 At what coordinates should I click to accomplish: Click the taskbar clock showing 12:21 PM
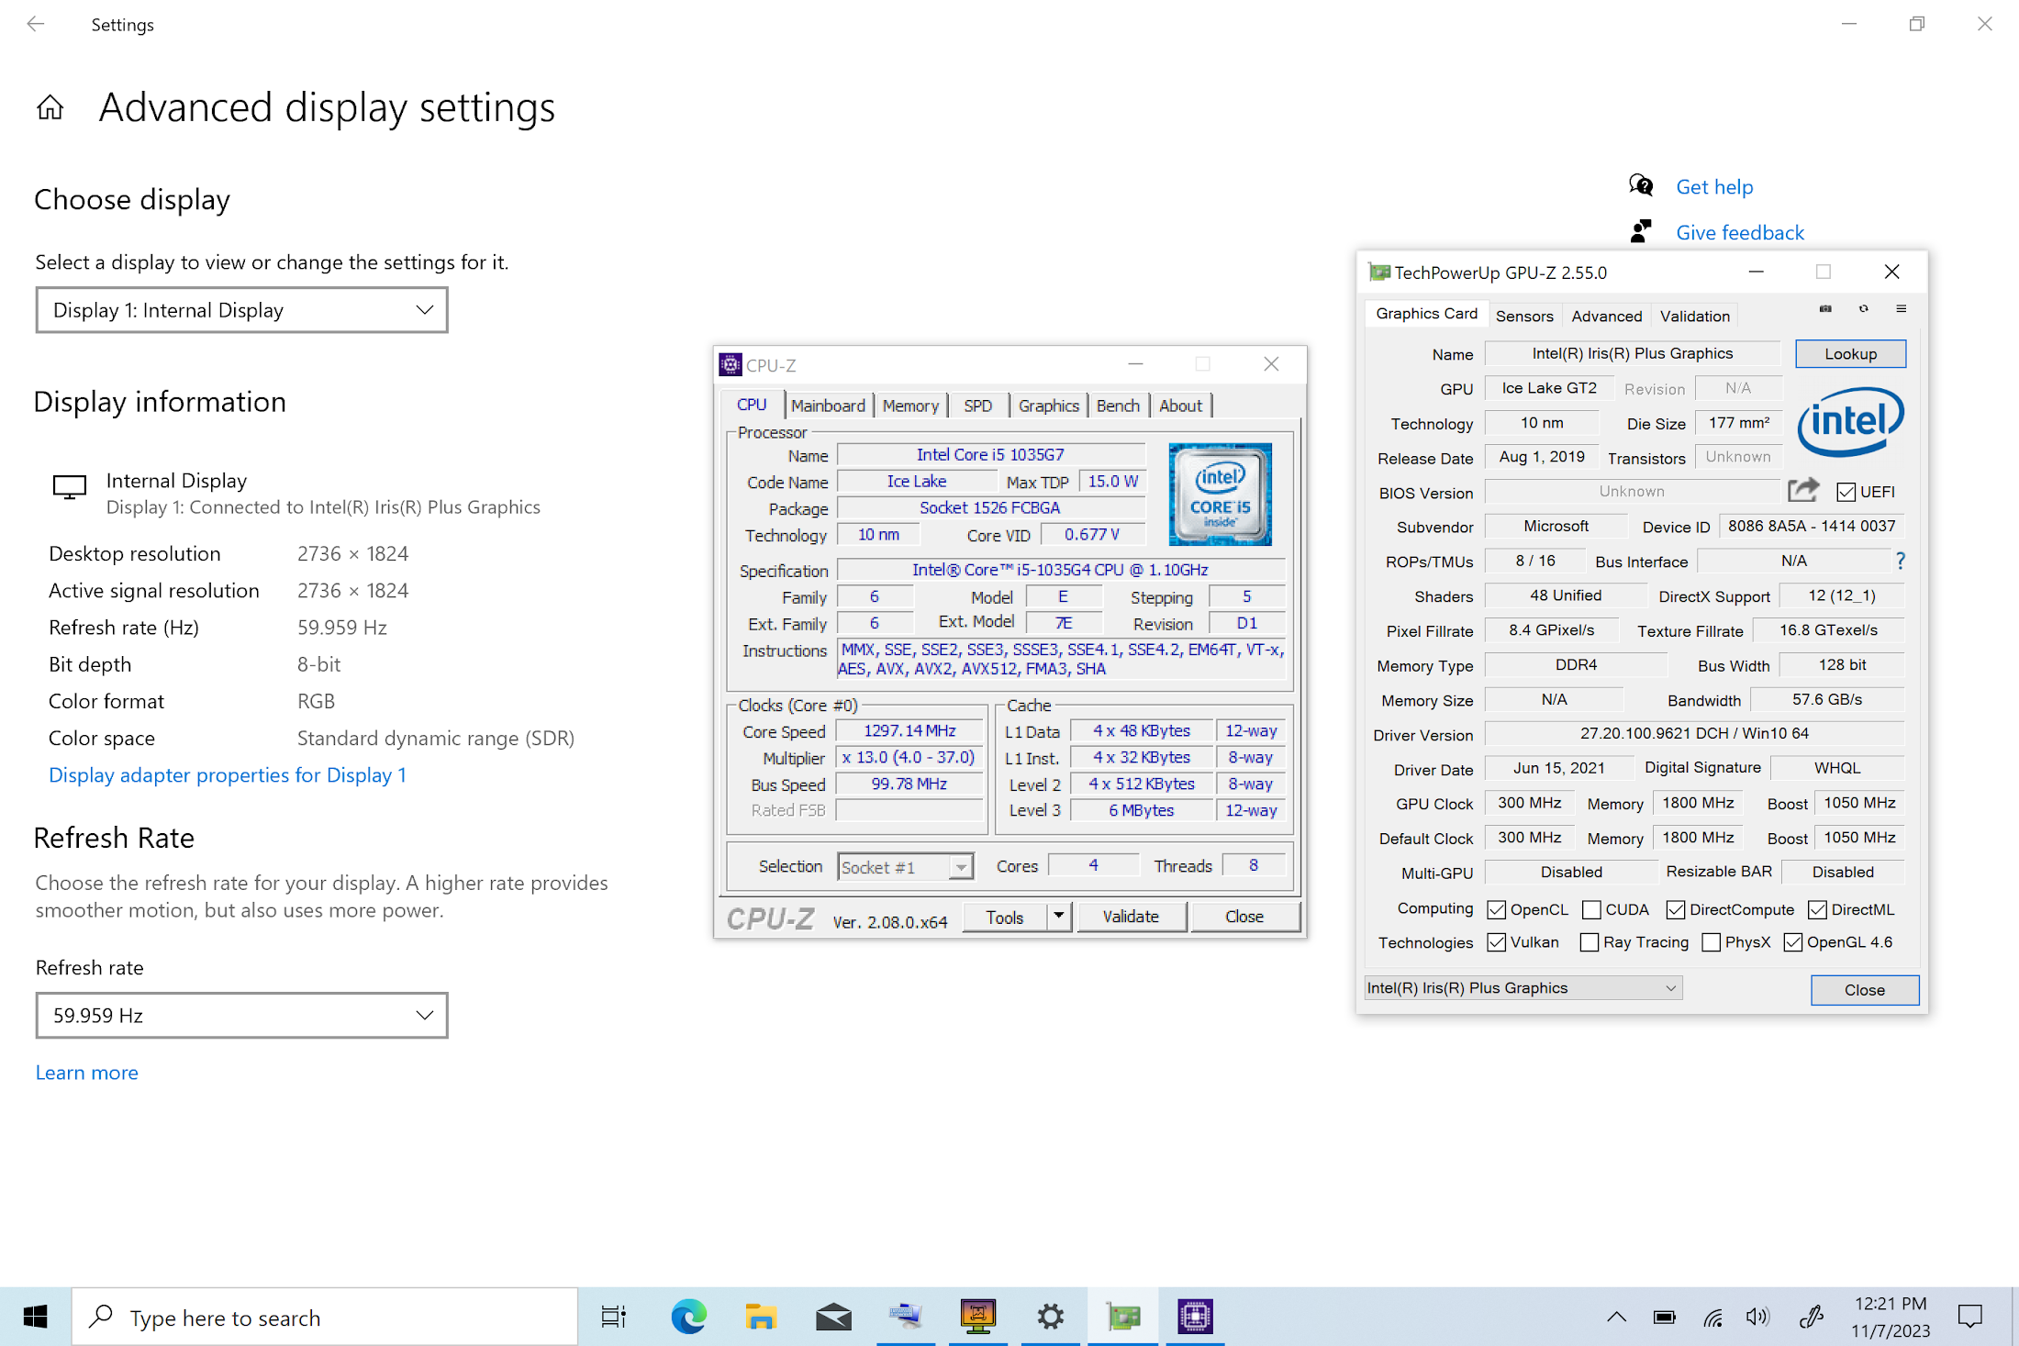coord(1891,1317)
